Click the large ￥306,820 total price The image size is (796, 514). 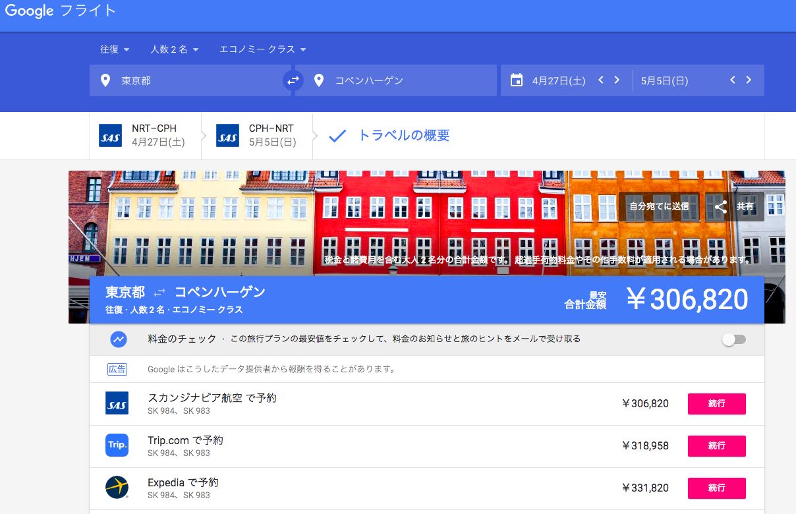[687, 299]
